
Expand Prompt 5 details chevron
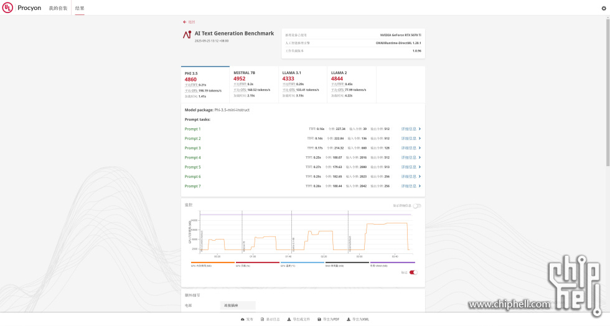420,167
